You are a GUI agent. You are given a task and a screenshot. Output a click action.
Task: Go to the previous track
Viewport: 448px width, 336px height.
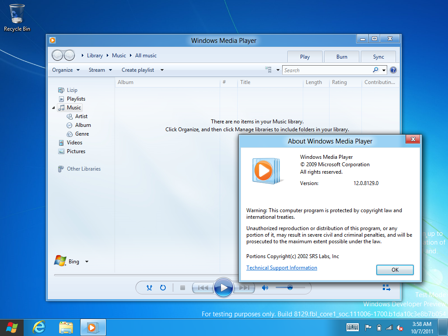pyautogui.click(x=203, y=287)
